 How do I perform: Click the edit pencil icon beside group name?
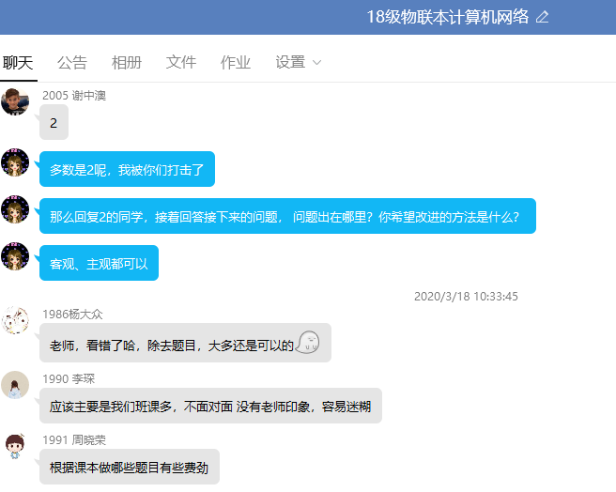(542, 17)
